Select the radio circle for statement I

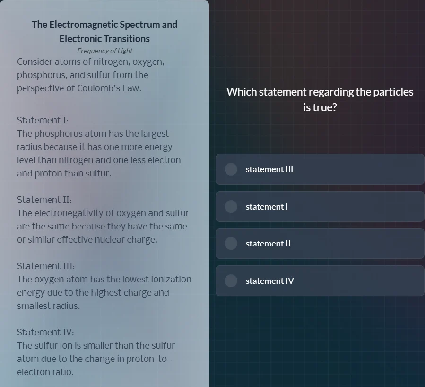[x=231, y=207]
